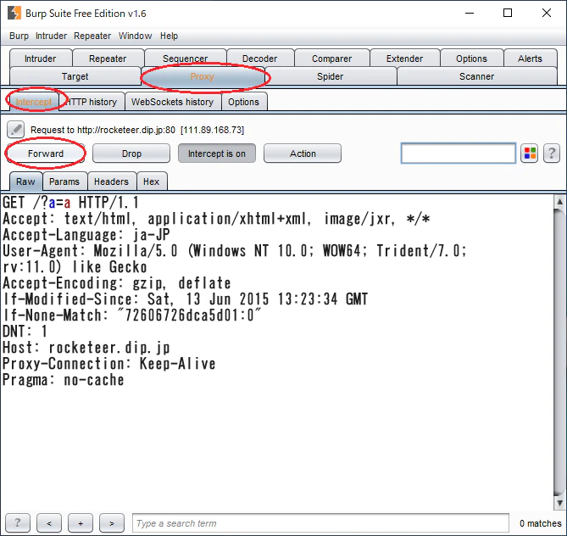This screenshot has width=567, height=536.
Task: Open the Action menu button
Action: (303, 154)
